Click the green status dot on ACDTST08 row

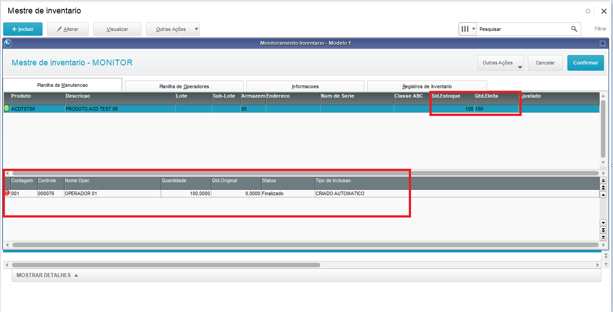click(x=7, y=108)
